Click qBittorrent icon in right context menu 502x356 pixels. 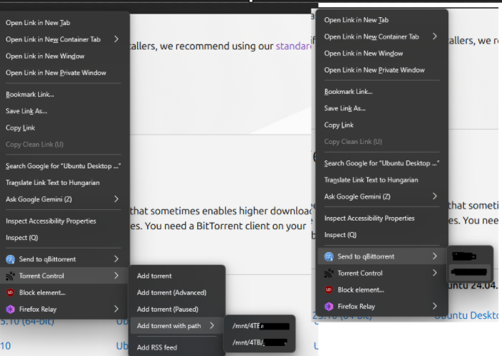click(x=328, y=256)
